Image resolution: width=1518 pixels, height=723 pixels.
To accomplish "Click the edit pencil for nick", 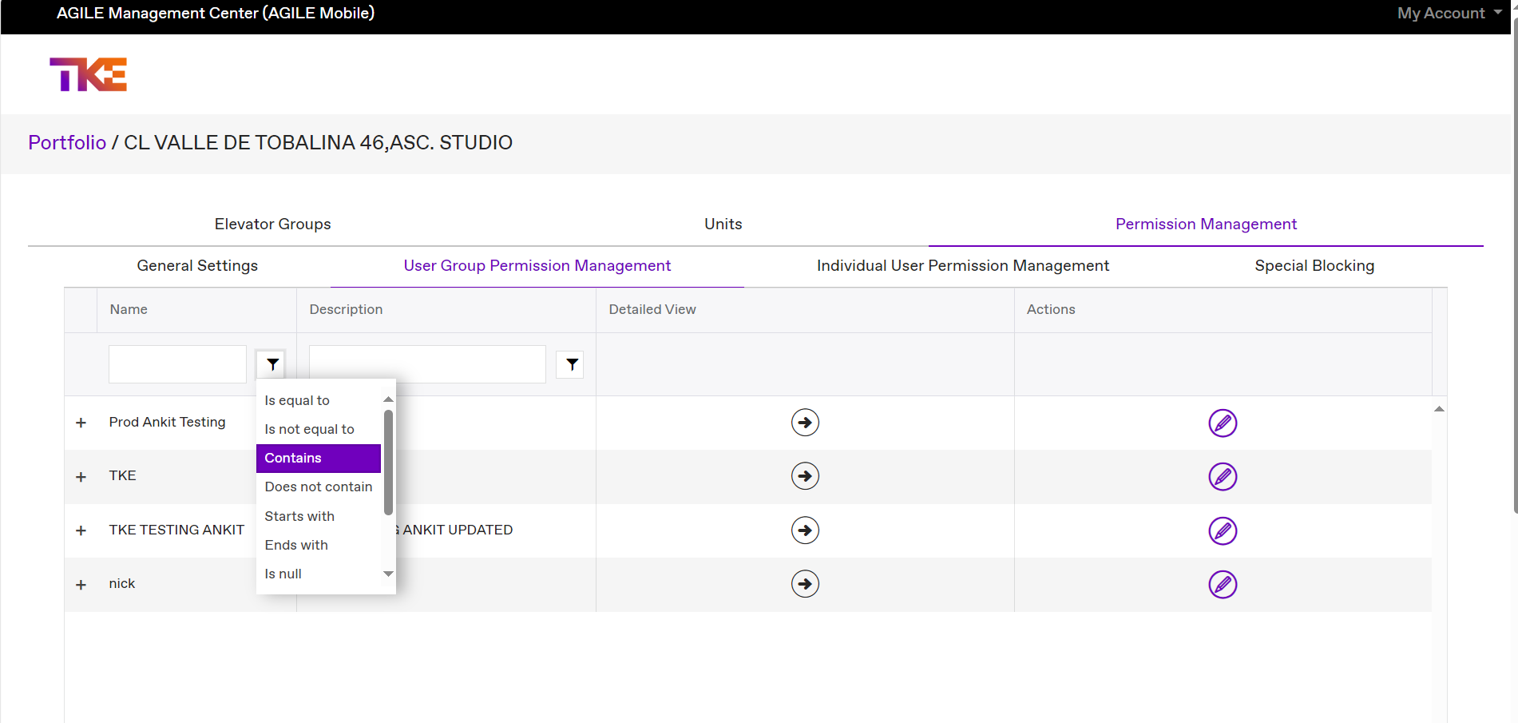I will [1222, 584].
